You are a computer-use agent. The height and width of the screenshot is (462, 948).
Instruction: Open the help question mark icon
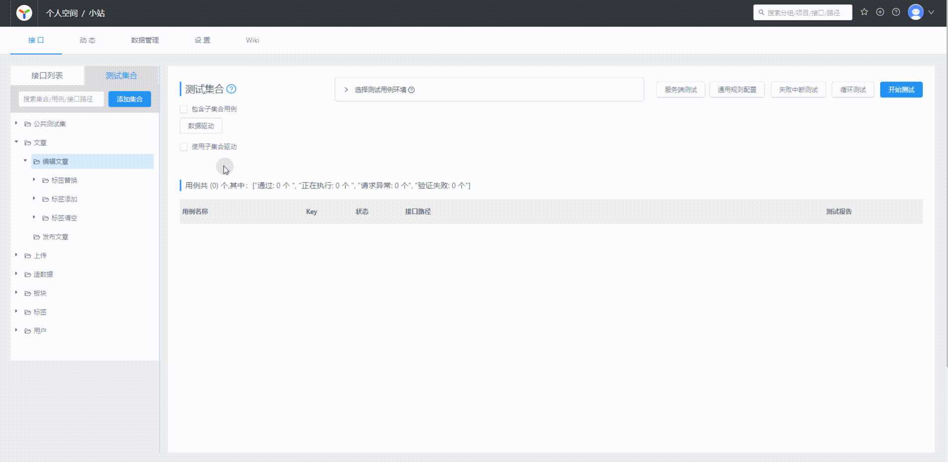click(x=896, y=12)
